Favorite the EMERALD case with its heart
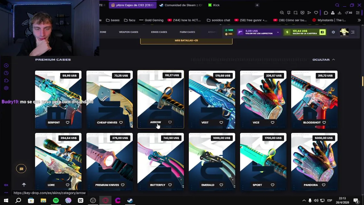364x205 pixels. (x=221, y=185)
